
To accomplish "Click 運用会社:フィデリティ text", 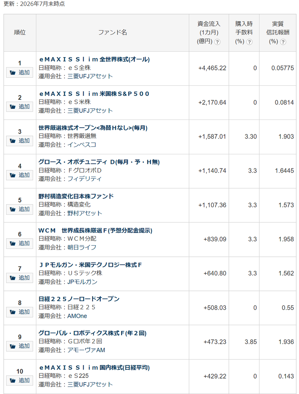I will (70, 179).
